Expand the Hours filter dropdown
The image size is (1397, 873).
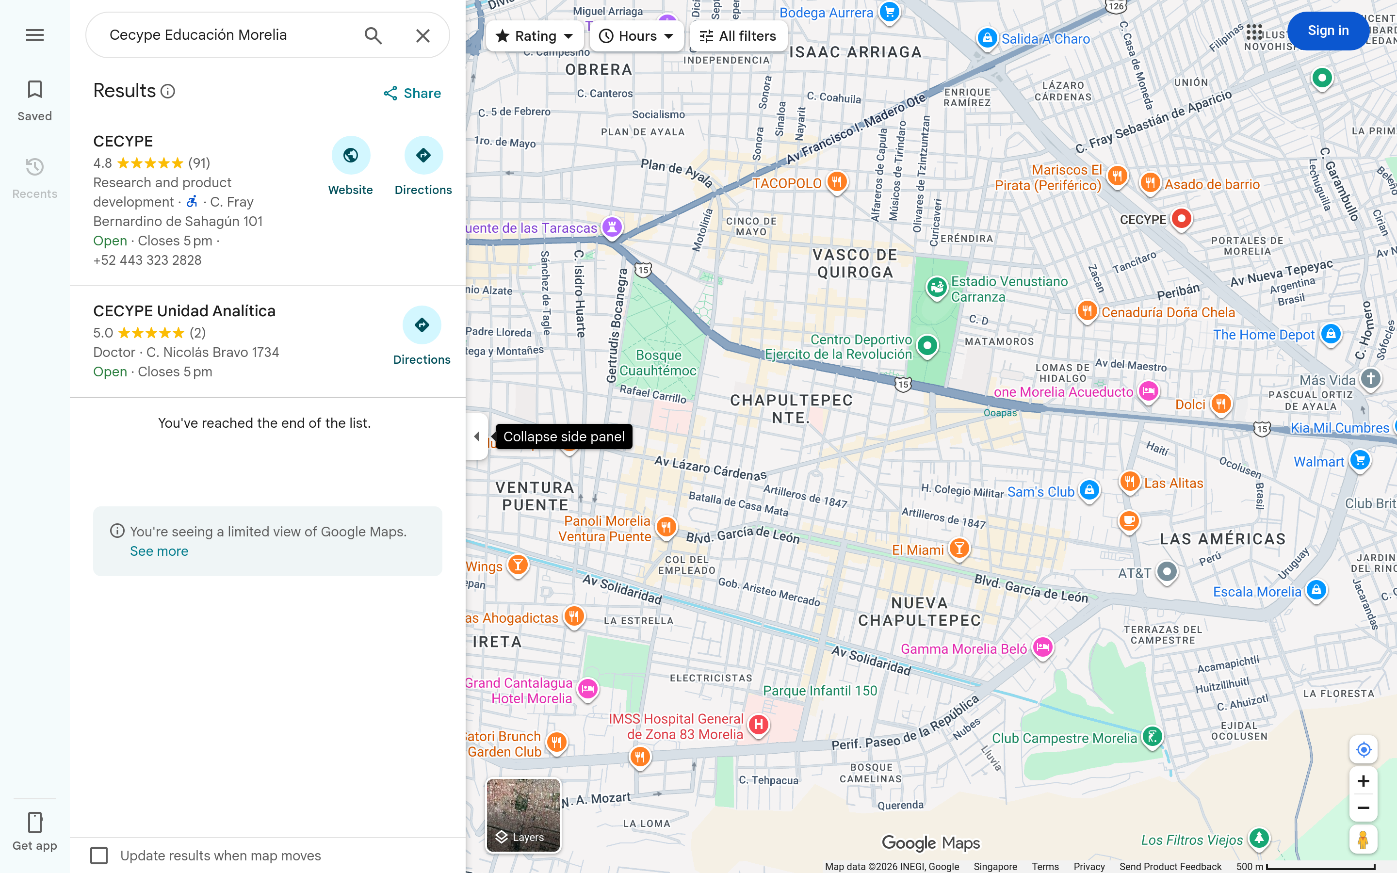(636, 36)
